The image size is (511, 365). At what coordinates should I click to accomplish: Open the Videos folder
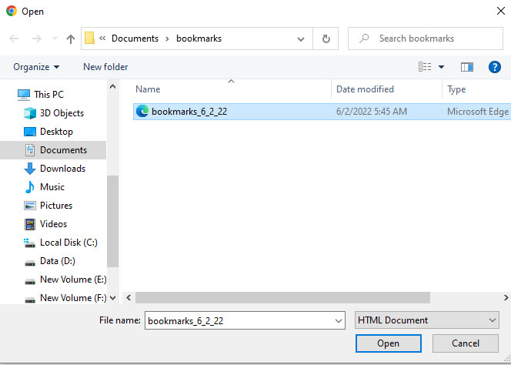tap(53, 224)
